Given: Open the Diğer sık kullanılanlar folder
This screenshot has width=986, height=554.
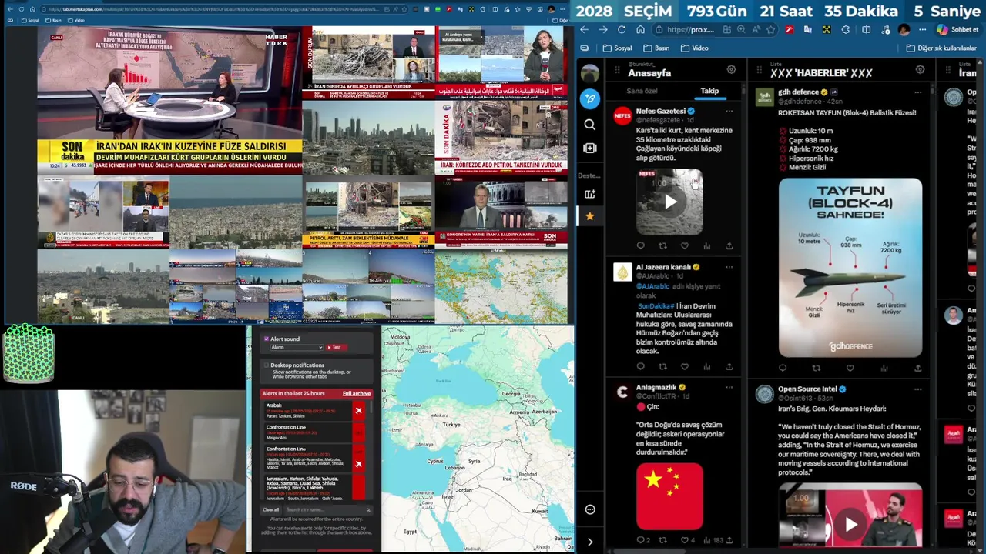Looking at the screenshot, I should click(x=941, y=48).
